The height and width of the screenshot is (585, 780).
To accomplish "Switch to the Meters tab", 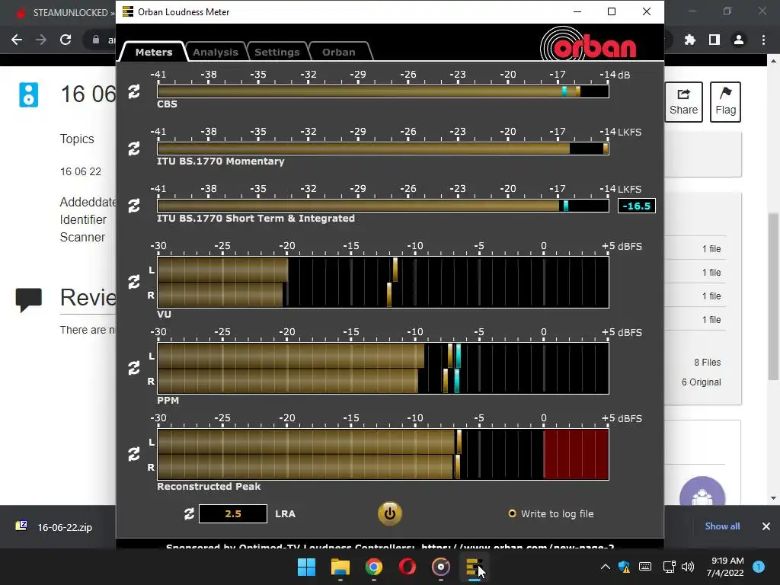I will (x=153, y=52).
